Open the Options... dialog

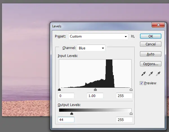[150, 64]
